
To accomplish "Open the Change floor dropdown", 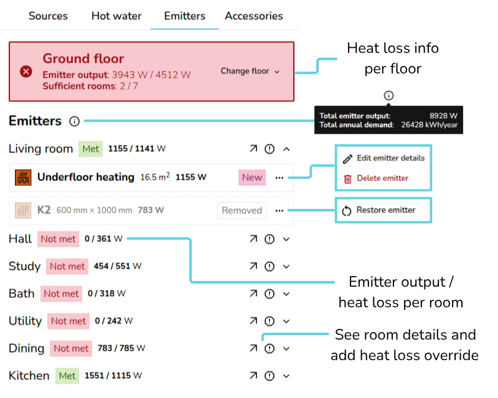I will (x=250, y=71).
